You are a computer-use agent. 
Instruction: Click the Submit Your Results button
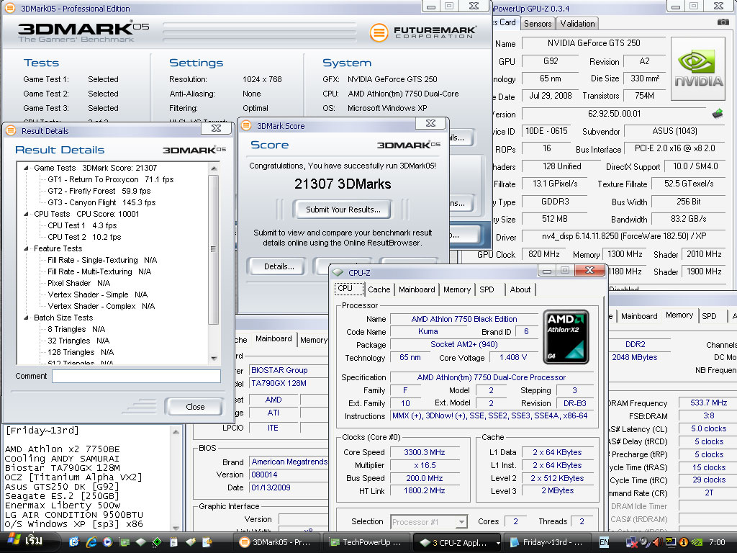tap(343, 210)
